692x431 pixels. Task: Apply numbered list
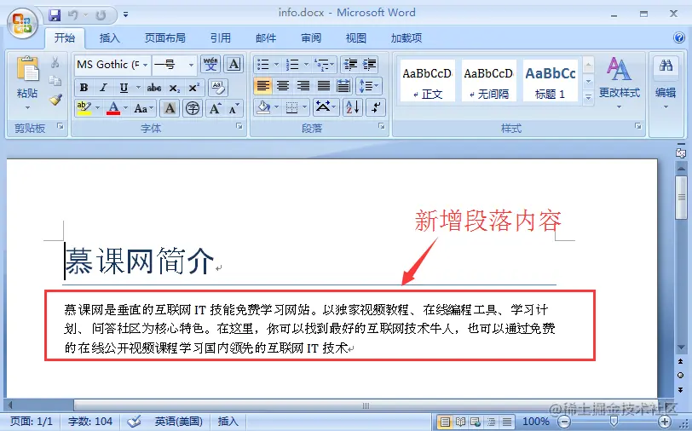point(292,65)
